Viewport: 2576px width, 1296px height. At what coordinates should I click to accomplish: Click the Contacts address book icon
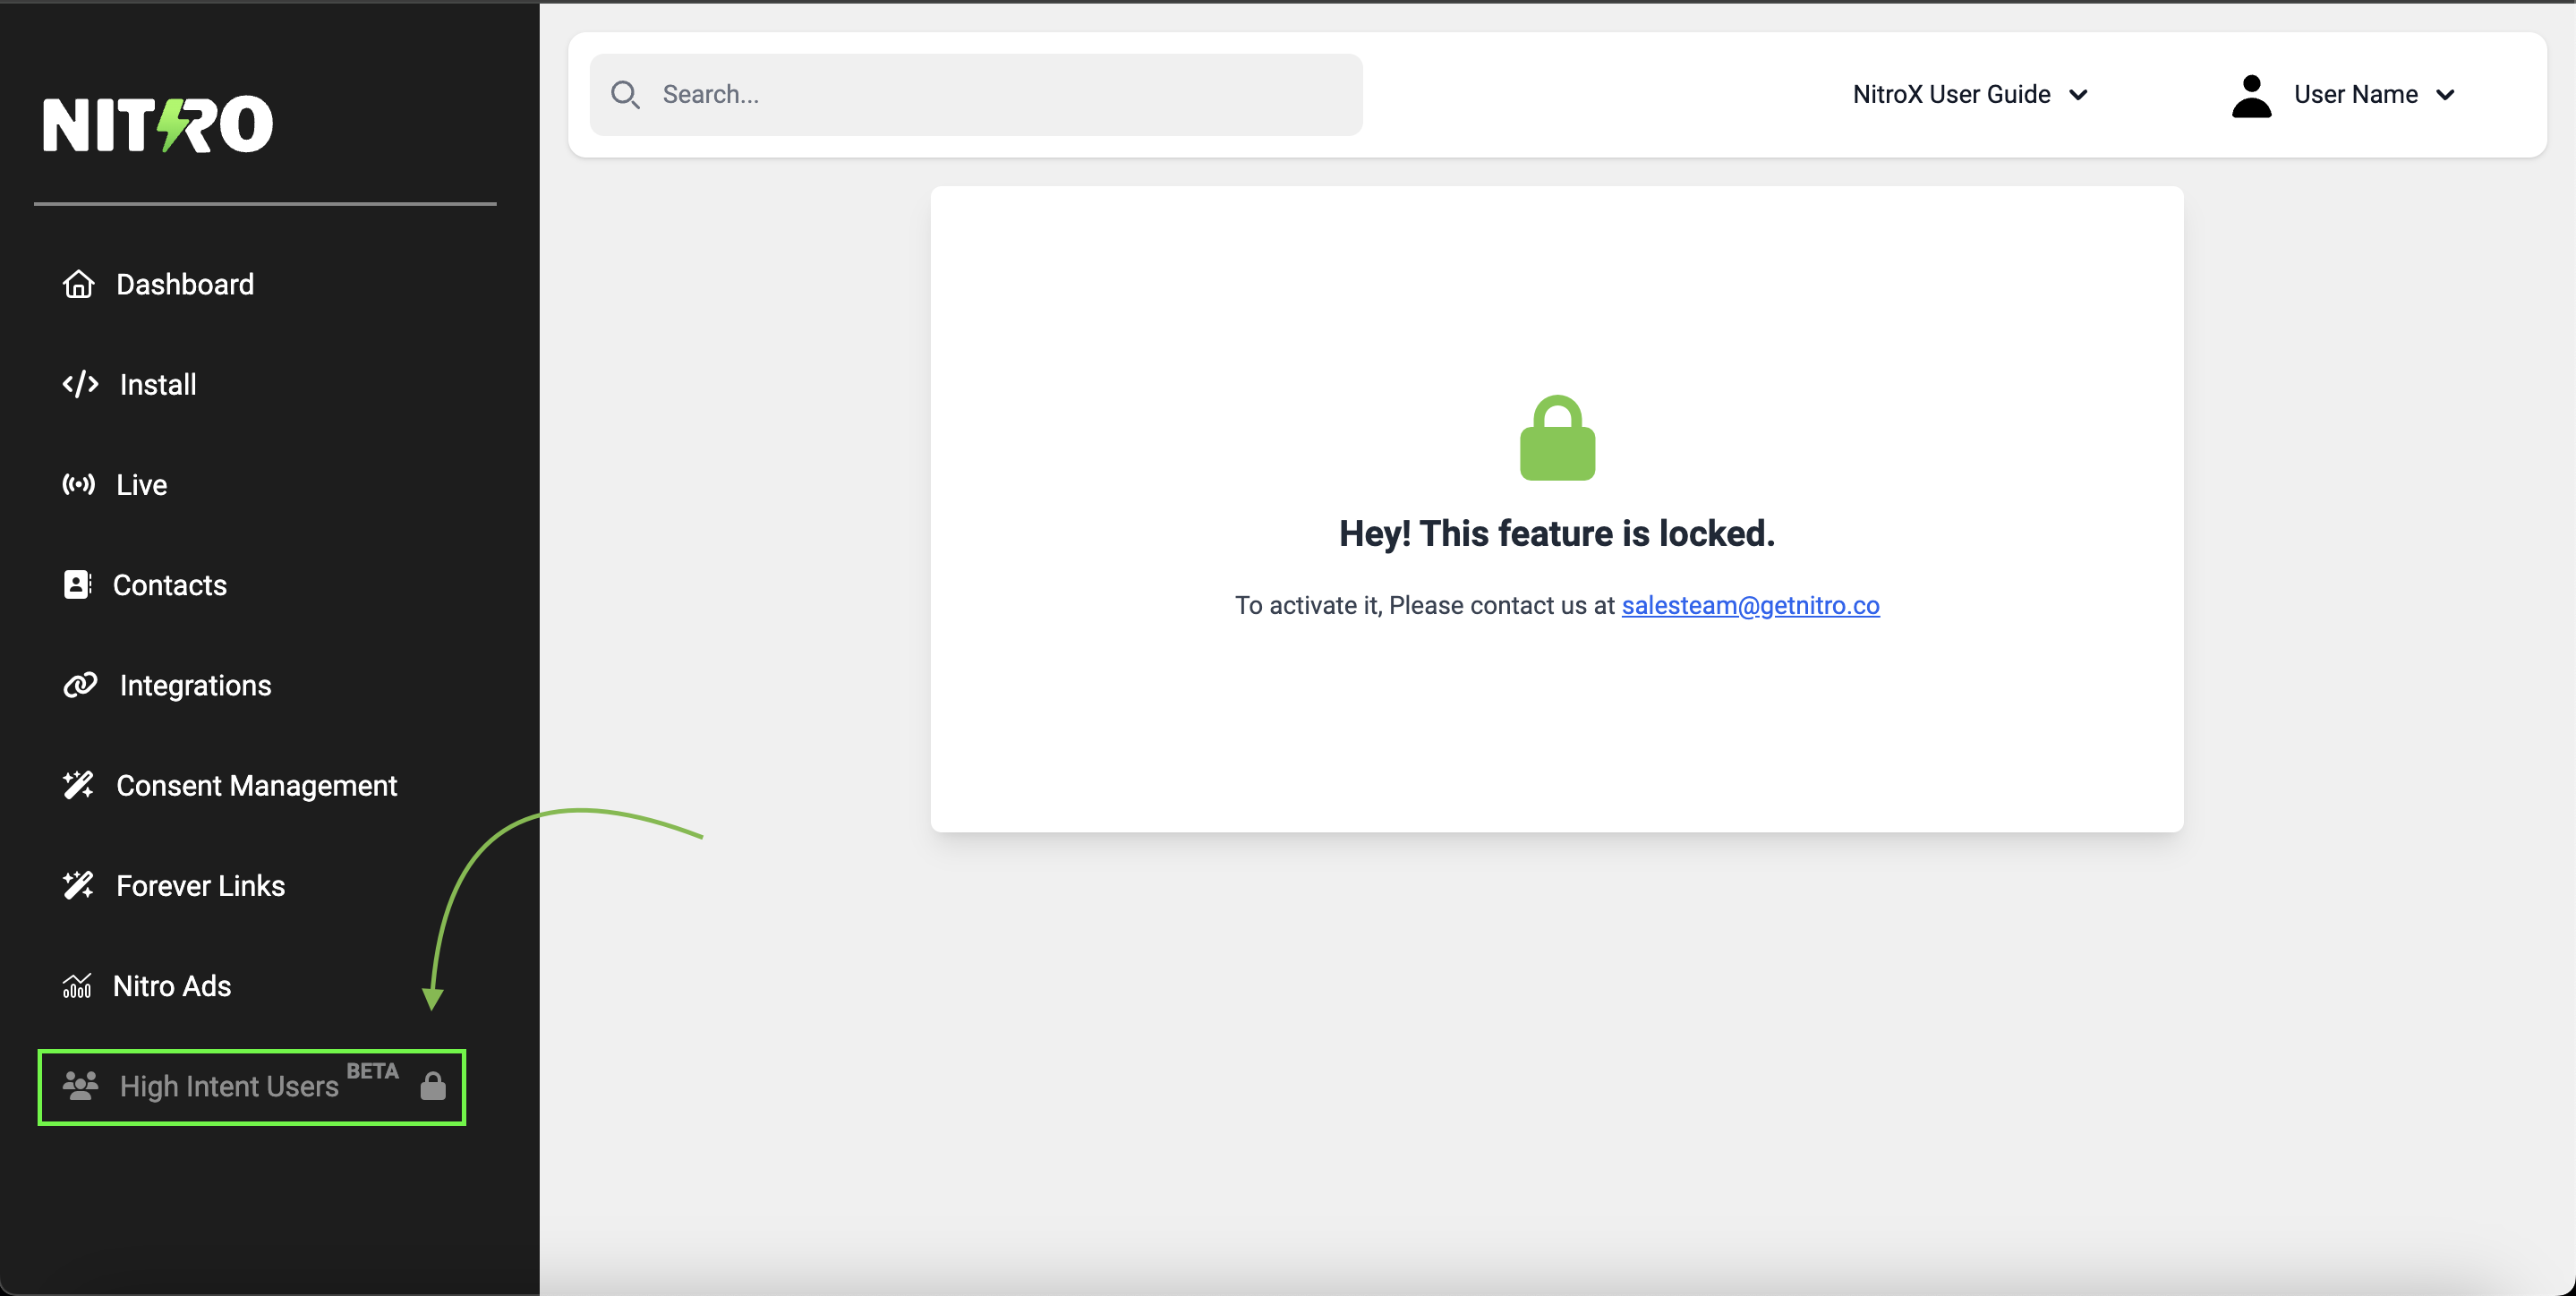[77, 585]
